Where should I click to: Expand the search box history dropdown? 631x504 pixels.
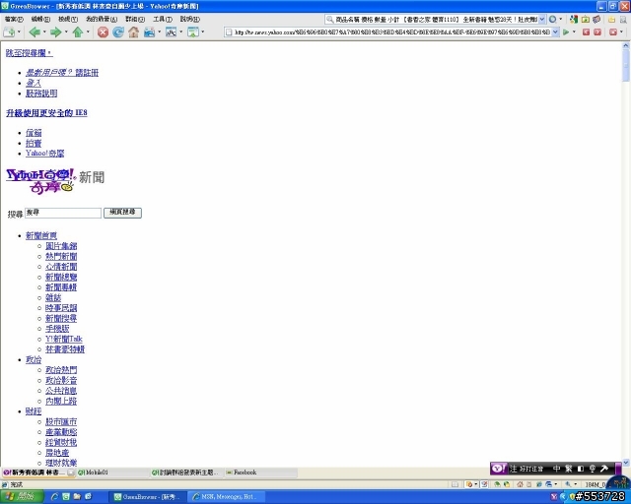tap(541, 19)
